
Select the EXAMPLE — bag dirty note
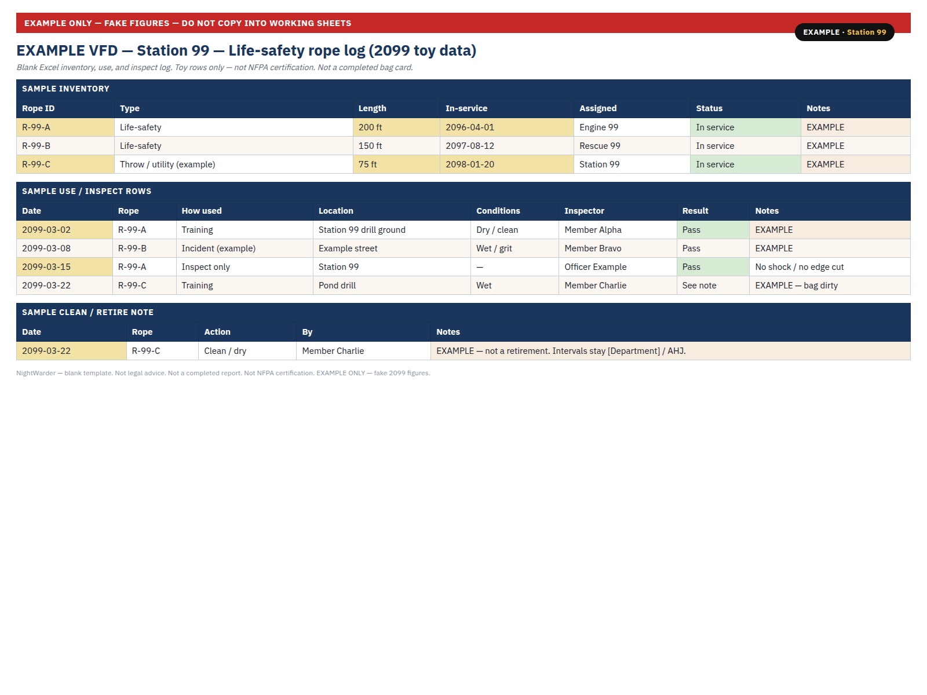coord(830,286)
